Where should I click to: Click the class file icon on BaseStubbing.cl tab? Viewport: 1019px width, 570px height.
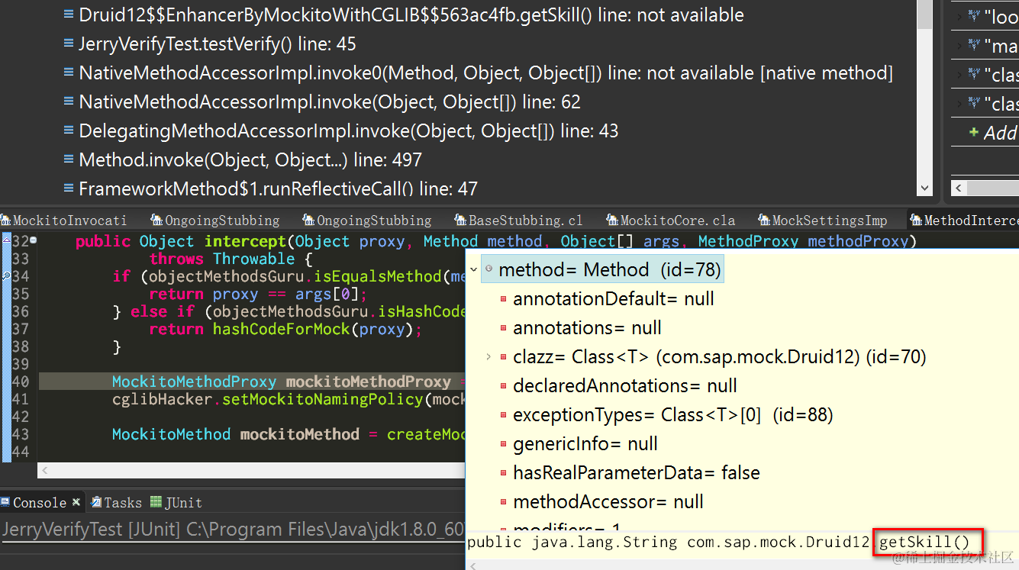[x=460, y=221]
